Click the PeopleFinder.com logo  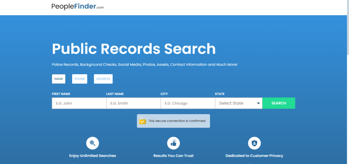pyautogui.click(x=78, y=6)
